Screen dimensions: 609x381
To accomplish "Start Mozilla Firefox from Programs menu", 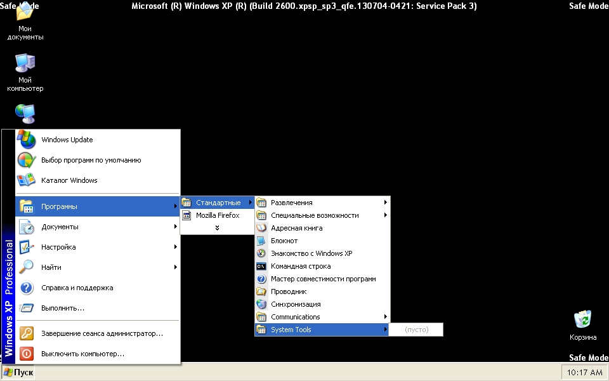I will coord(217,215).
